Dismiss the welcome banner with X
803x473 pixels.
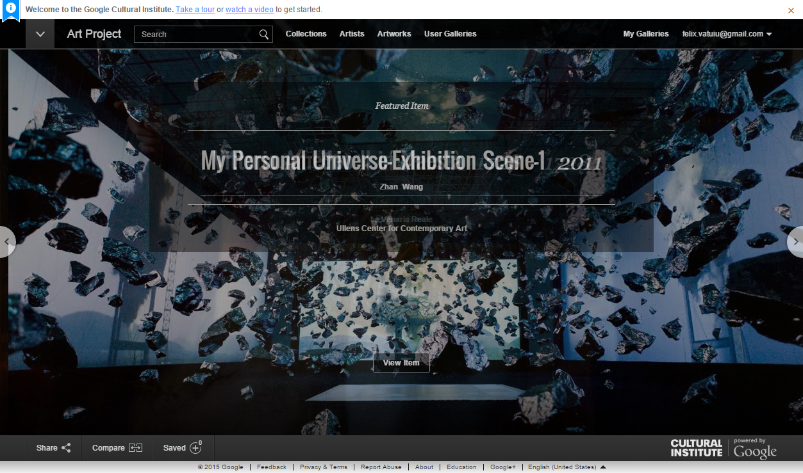[791, 10]
